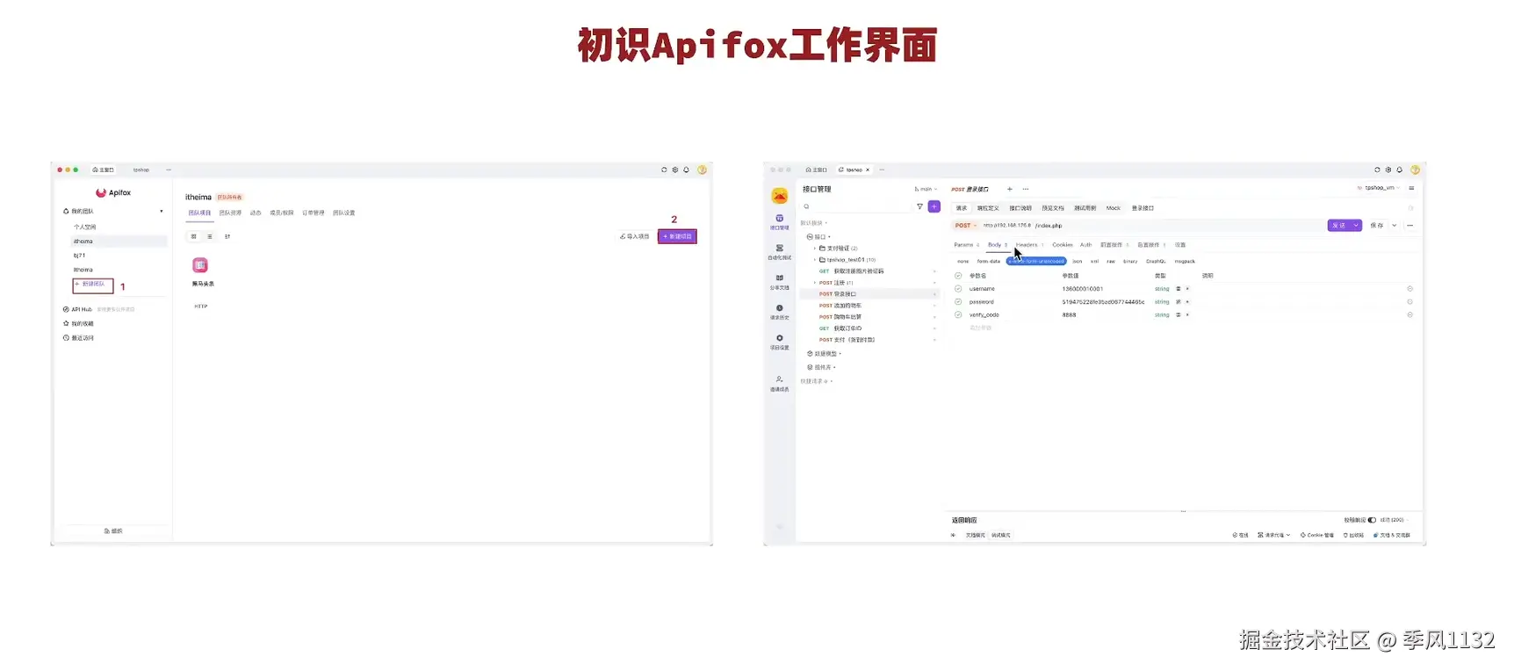Switch to list view in left window
1514x671 pixels.
tap(210, 236)
